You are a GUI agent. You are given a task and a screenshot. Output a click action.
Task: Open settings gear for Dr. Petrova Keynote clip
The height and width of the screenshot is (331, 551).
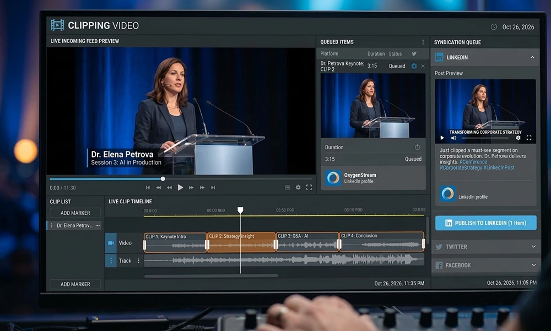(x=414, y=66)
